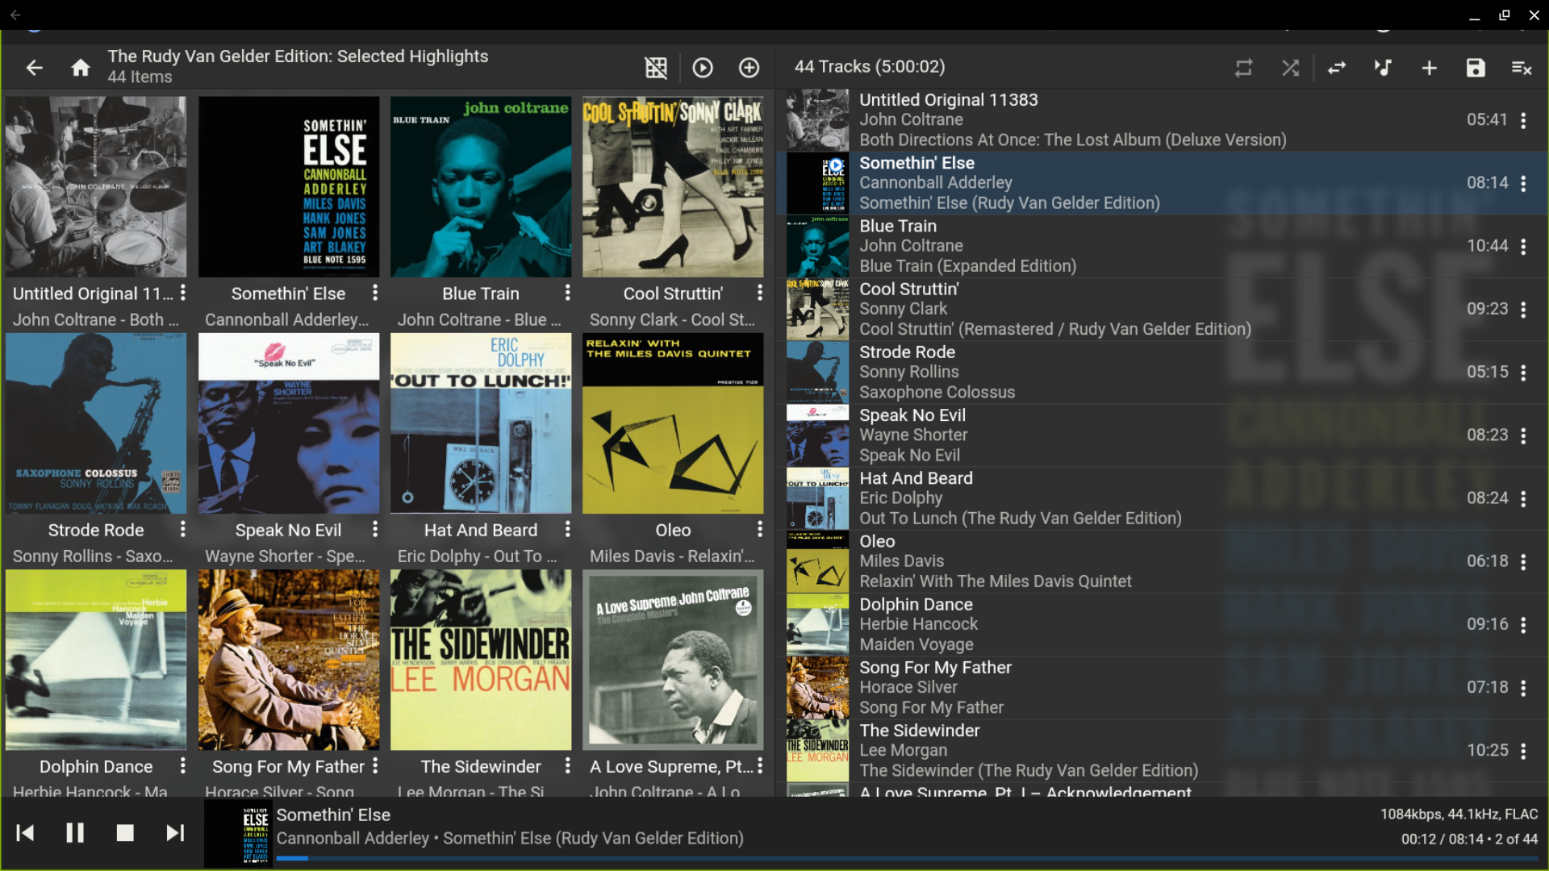Open queue options for Song For My Father track

[1523, 688]
